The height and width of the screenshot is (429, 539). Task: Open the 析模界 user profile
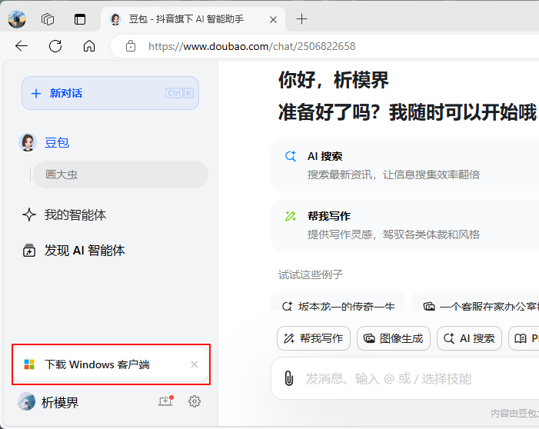(x=60, y=402)
